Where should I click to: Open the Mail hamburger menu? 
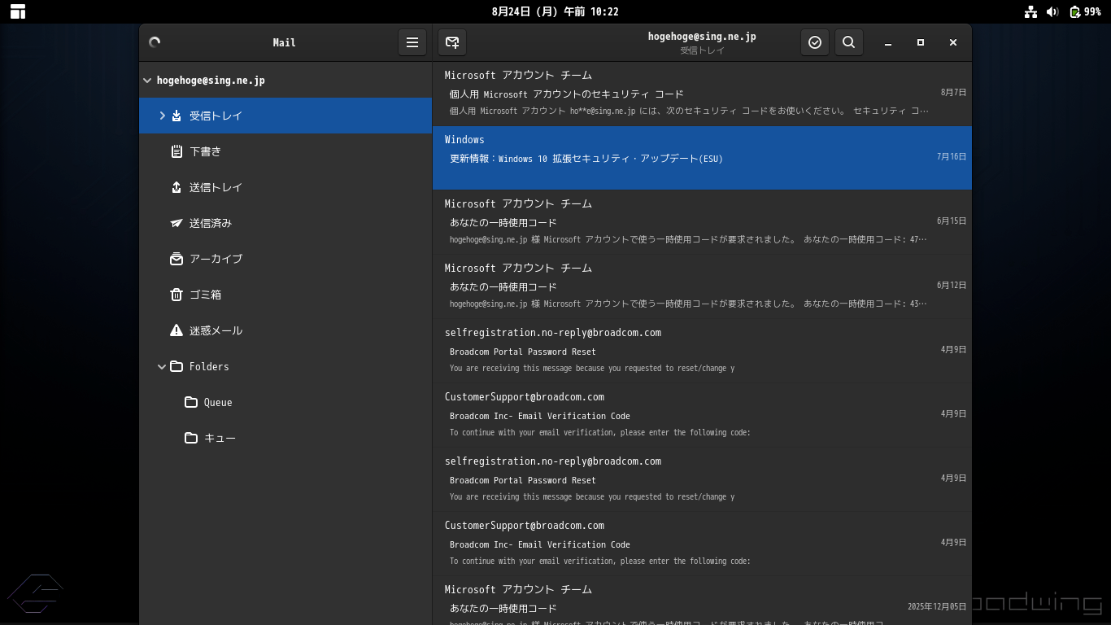coord(412,42)
